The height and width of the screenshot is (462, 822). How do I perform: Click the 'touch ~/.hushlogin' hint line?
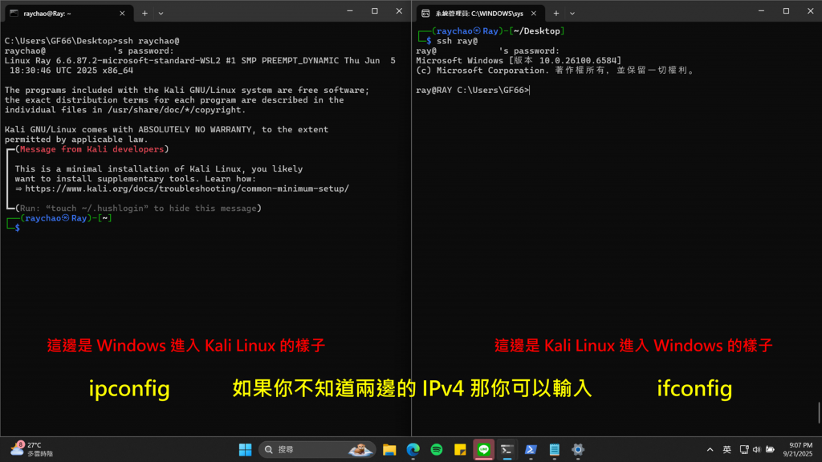point(138,209)
